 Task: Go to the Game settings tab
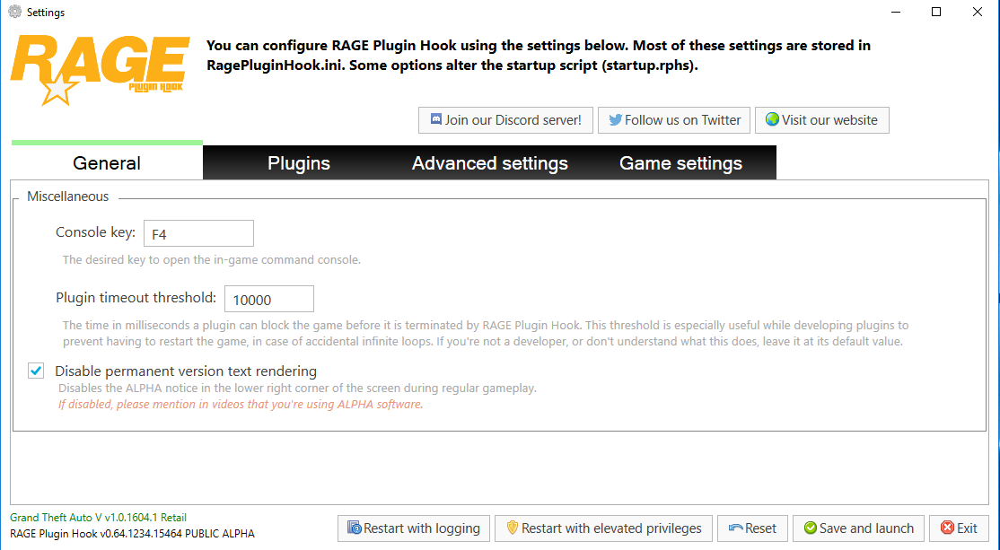click(680, 163)
